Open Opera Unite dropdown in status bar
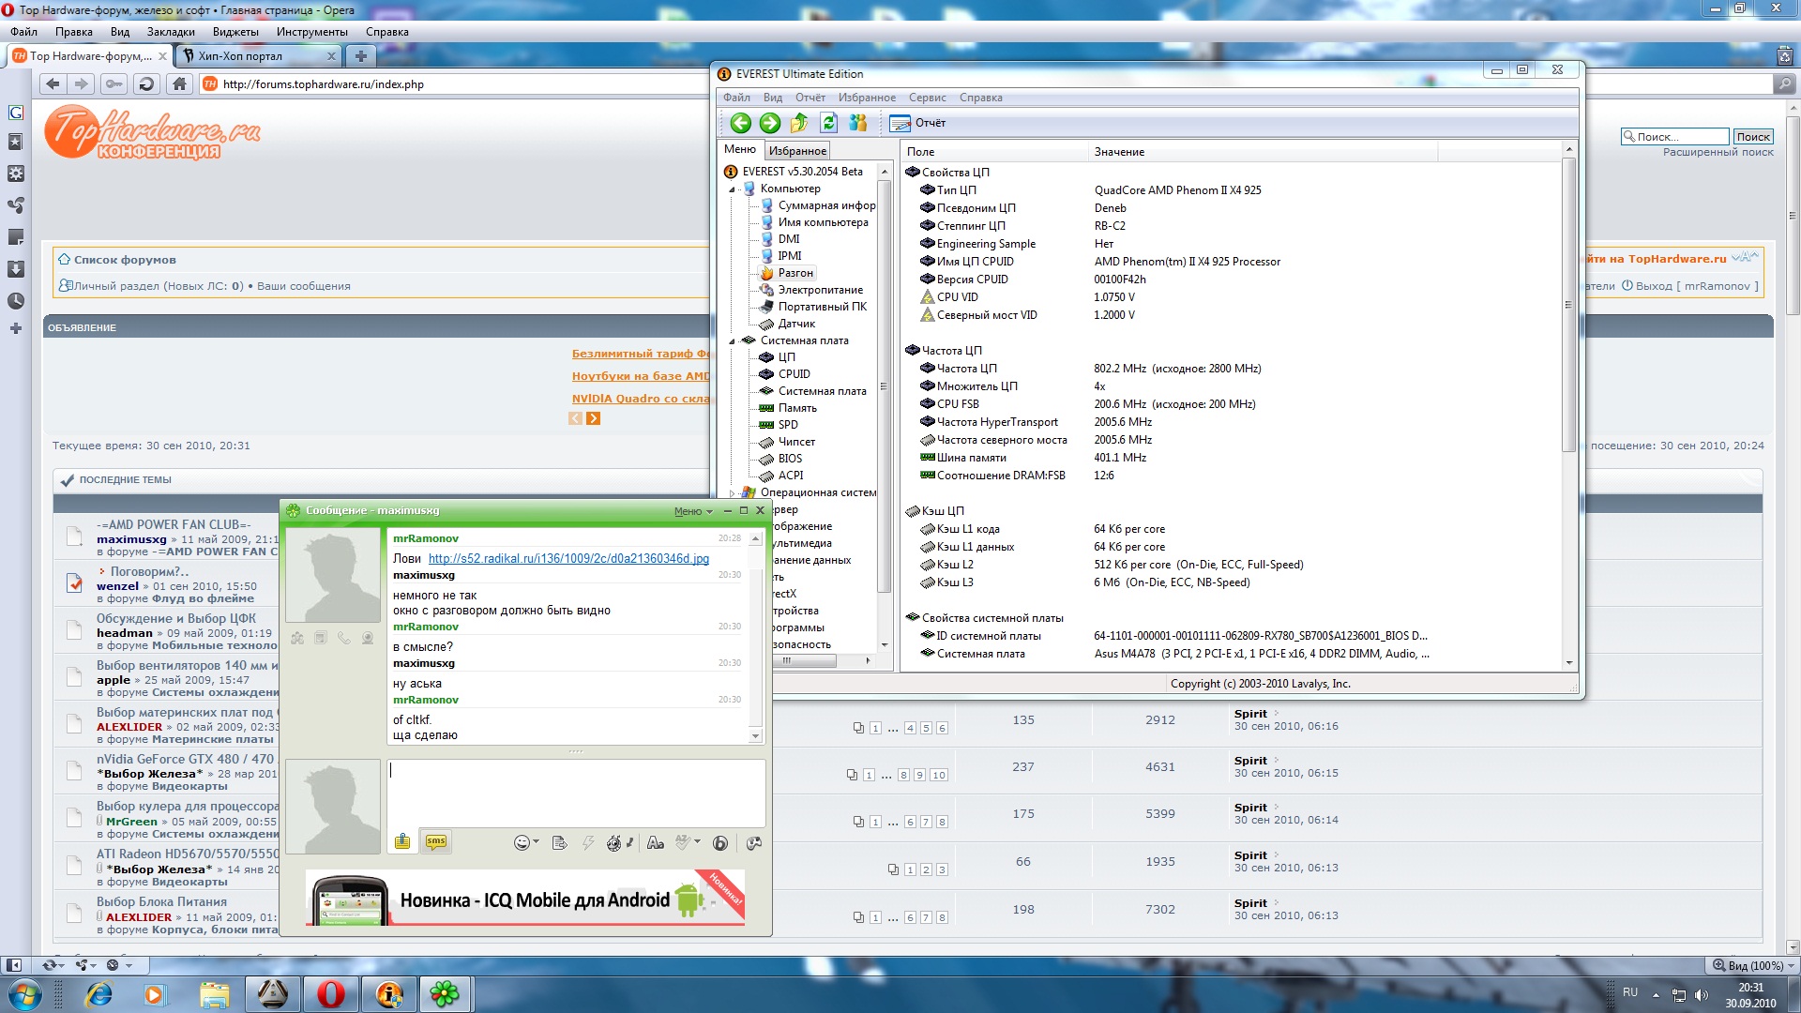1801x1013 pixels. [86, 965]
